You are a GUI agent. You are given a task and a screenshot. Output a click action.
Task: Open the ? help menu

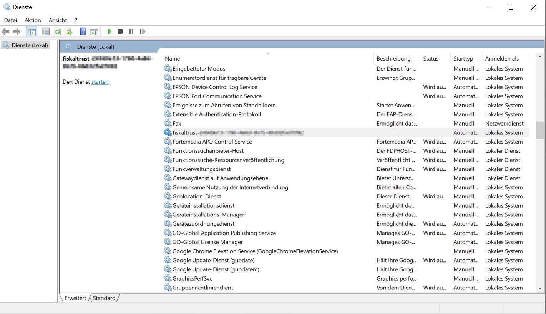[76, 20]
